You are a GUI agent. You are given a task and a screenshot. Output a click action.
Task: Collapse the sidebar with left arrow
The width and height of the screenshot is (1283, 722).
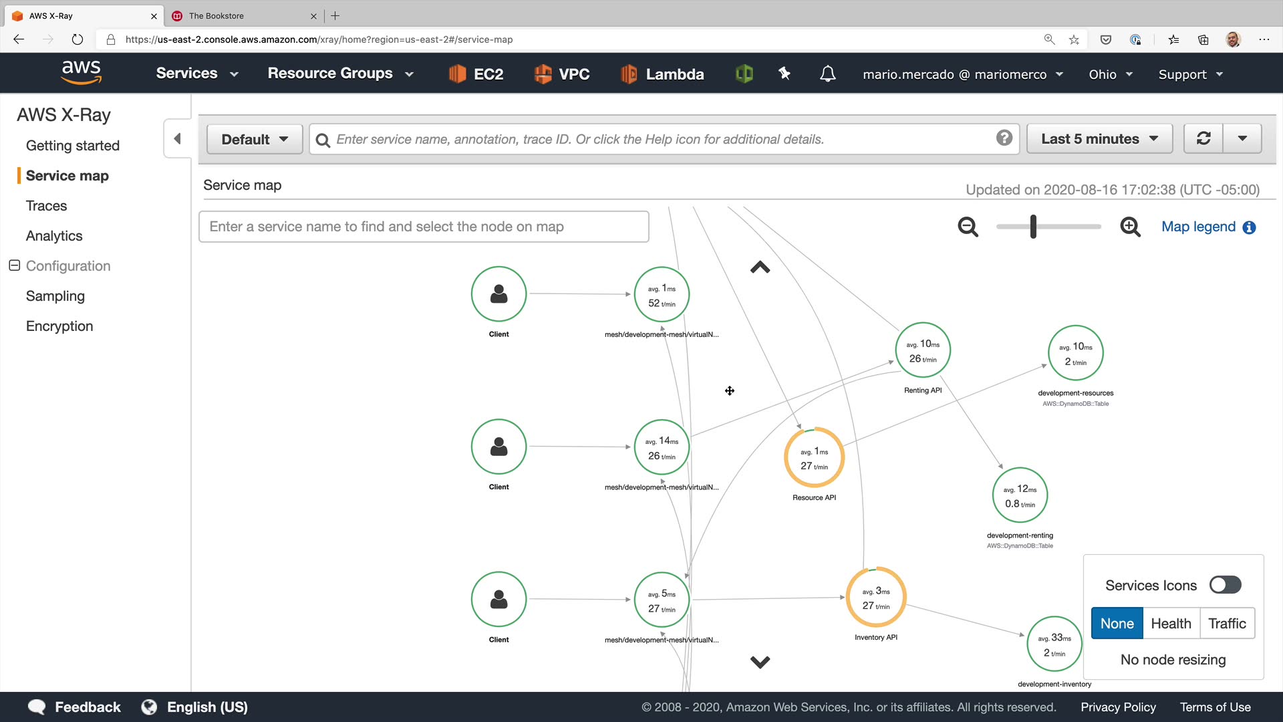point(177,138)
